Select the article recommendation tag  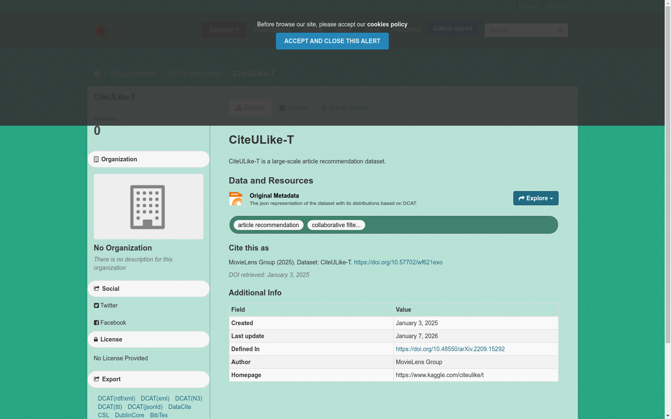268,225
